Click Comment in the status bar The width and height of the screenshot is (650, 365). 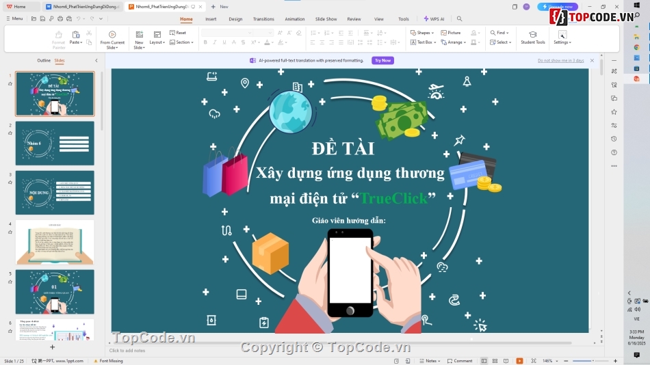coord(460,361)
